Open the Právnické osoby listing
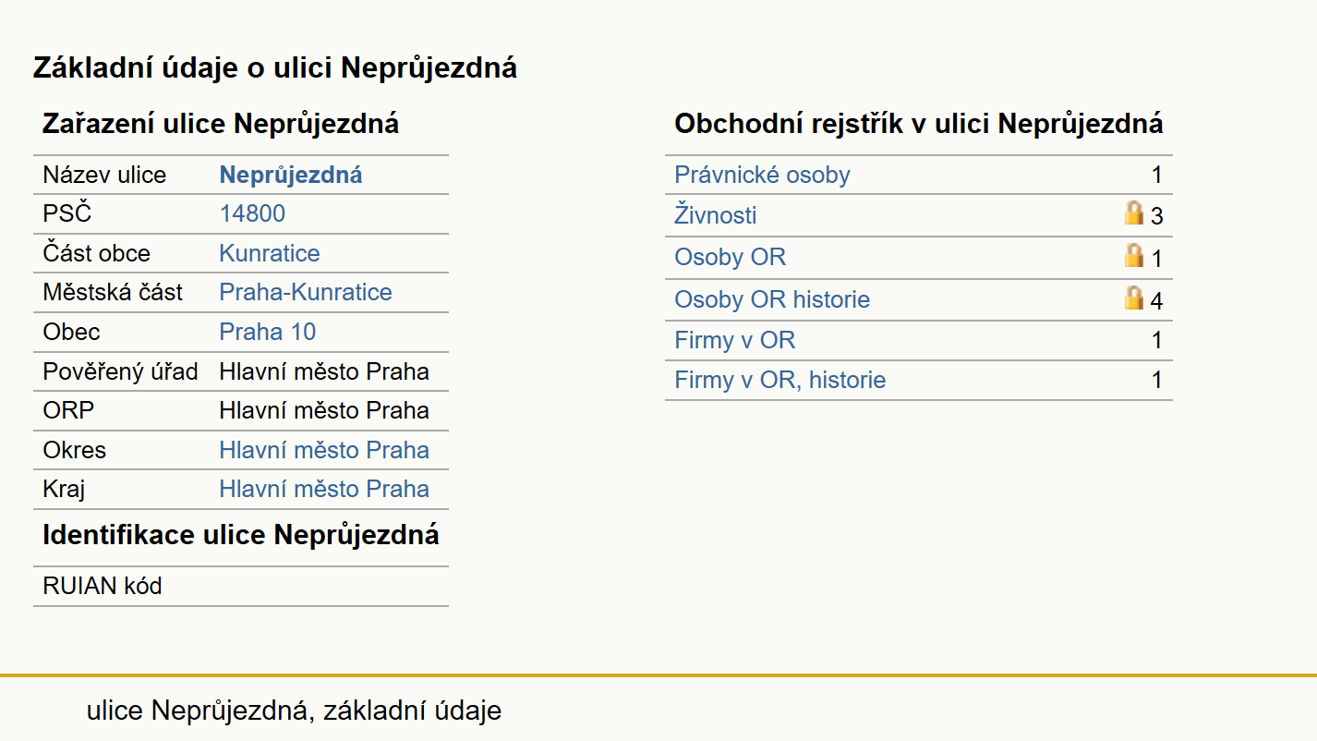Image resolution: width=1317 pixels, height=741 pixels. pyautogui.click(x=762, y=176)
